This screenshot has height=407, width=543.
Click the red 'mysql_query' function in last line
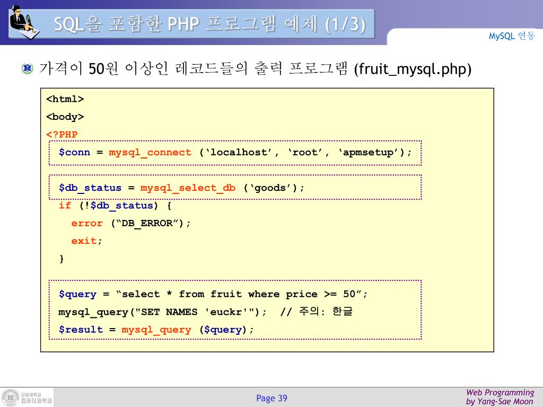pos(156,330)
